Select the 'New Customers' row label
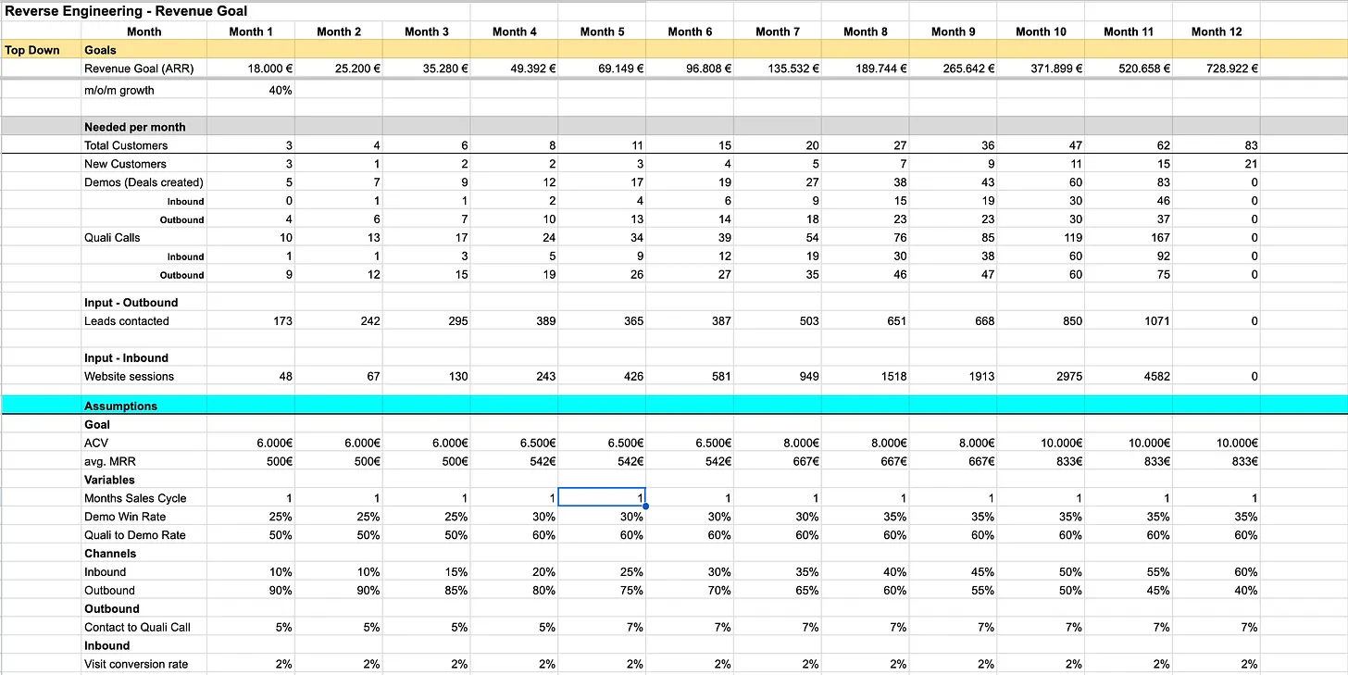The width and height of the screenshot is (1348, 675). click(125, 164)
